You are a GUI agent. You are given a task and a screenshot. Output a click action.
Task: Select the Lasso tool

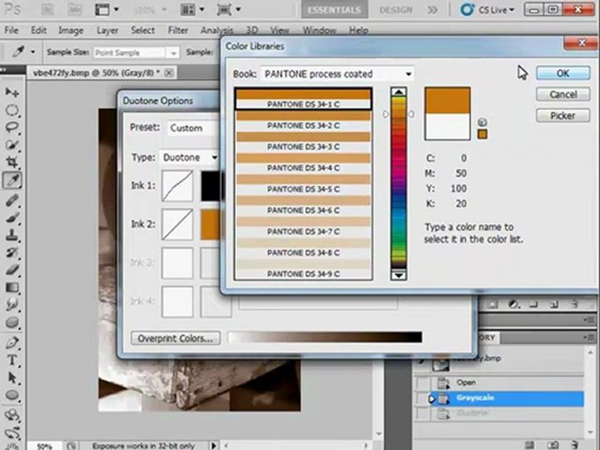point(12,127)
